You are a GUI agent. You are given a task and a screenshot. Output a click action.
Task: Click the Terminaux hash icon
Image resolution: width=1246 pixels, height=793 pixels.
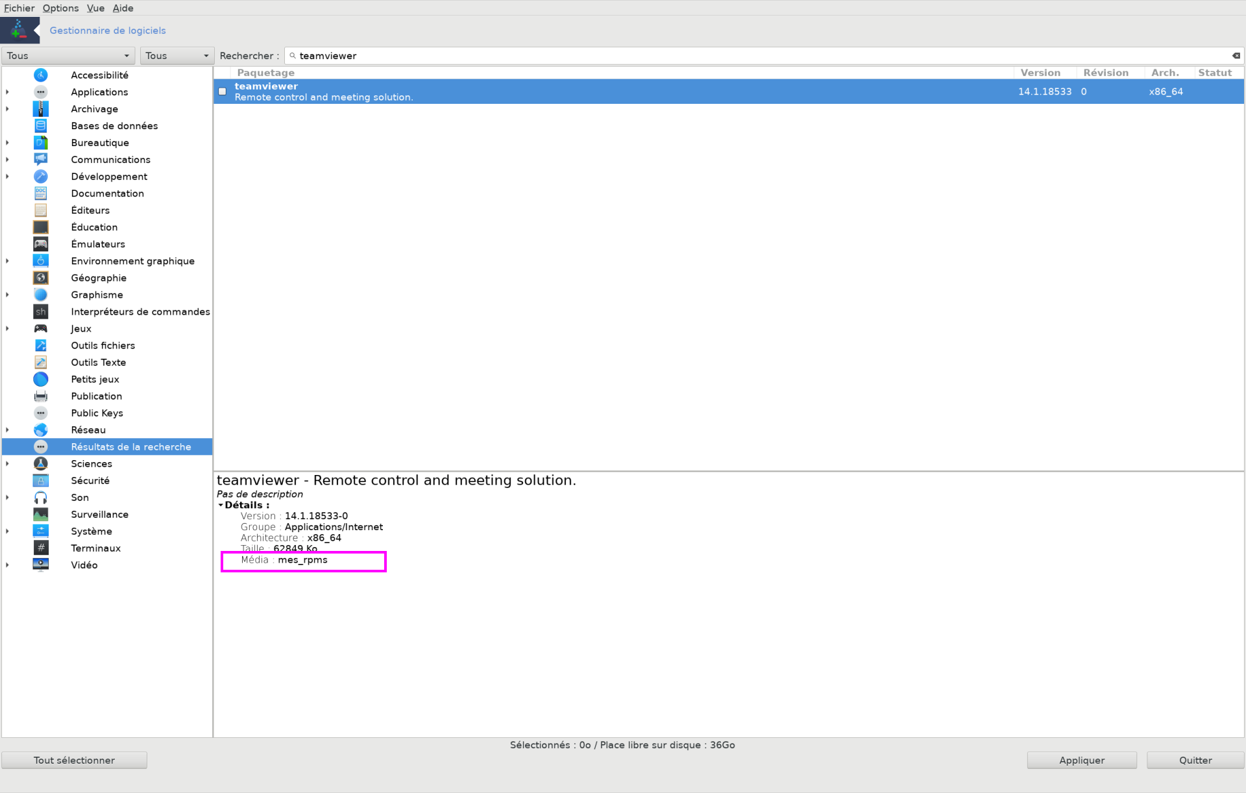(41, 548)
